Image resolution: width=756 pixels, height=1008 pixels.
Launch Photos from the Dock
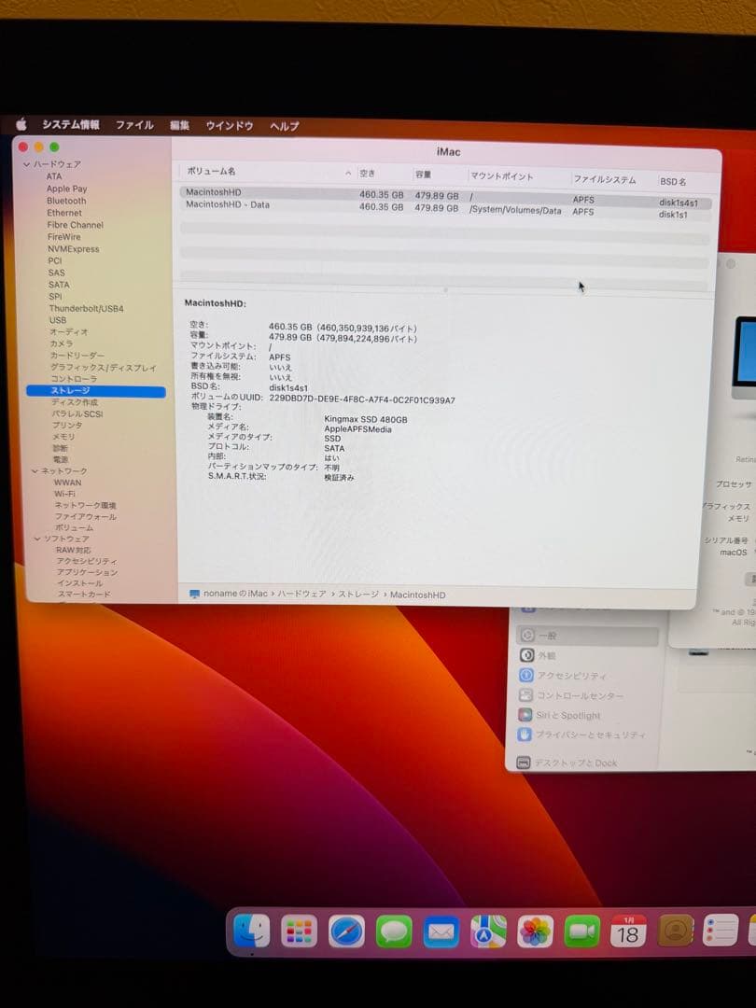tap(536, 931)
